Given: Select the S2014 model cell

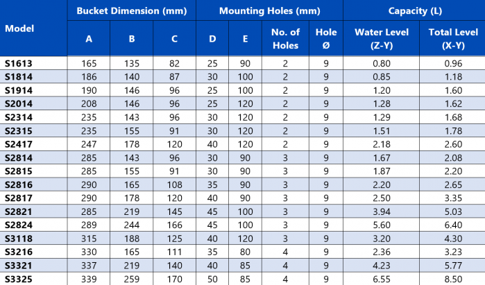Looking at the screenshot, I should pos(19,104).
